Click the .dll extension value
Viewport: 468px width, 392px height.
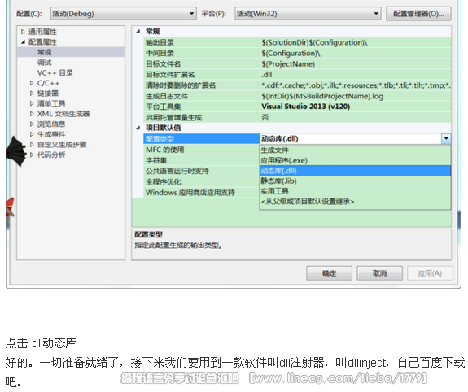[355, 75]
